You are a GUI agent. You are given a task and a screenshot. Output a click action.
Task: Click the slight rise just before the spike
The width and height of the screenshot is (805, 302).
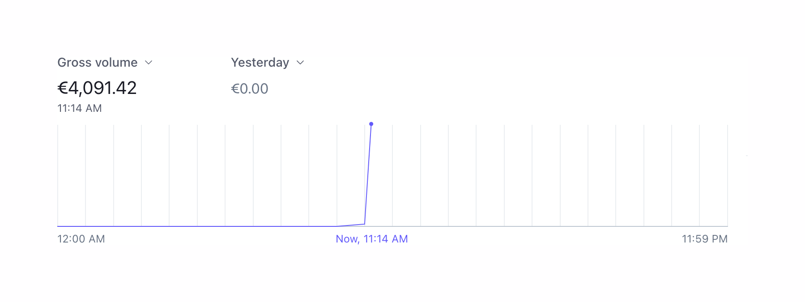[x=351, y=225]
